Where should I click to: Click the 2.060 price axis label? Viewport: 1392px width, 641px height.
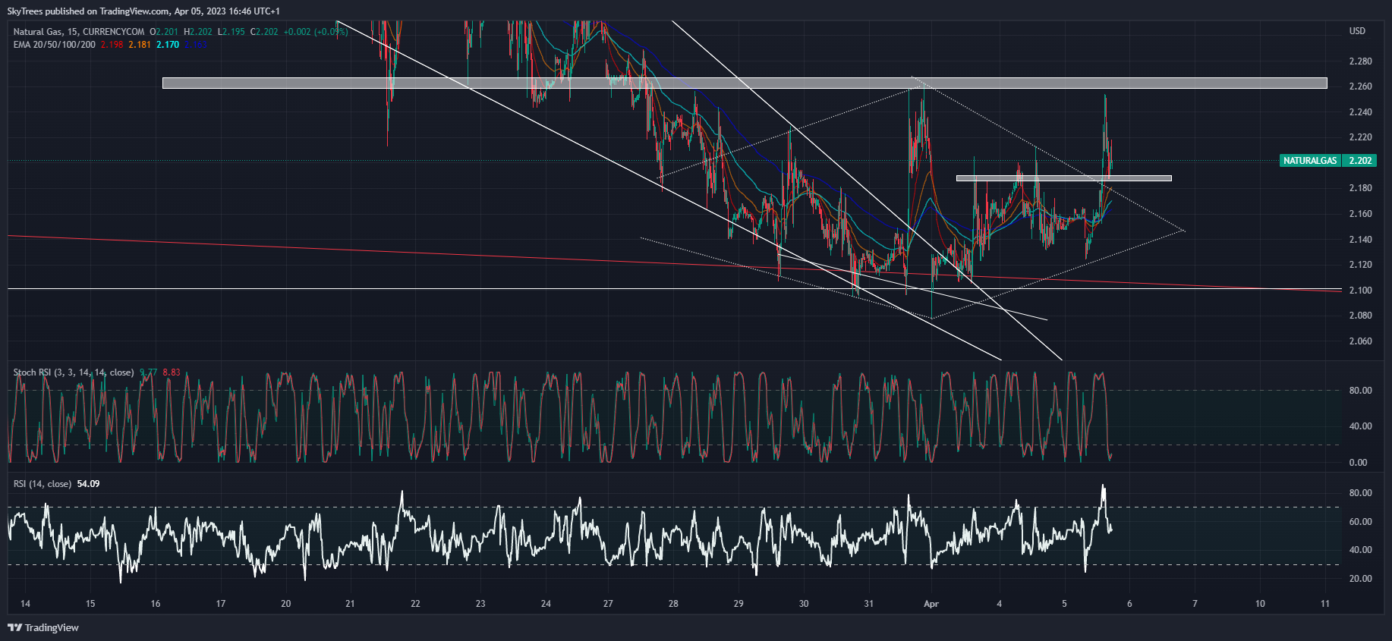1361,341
